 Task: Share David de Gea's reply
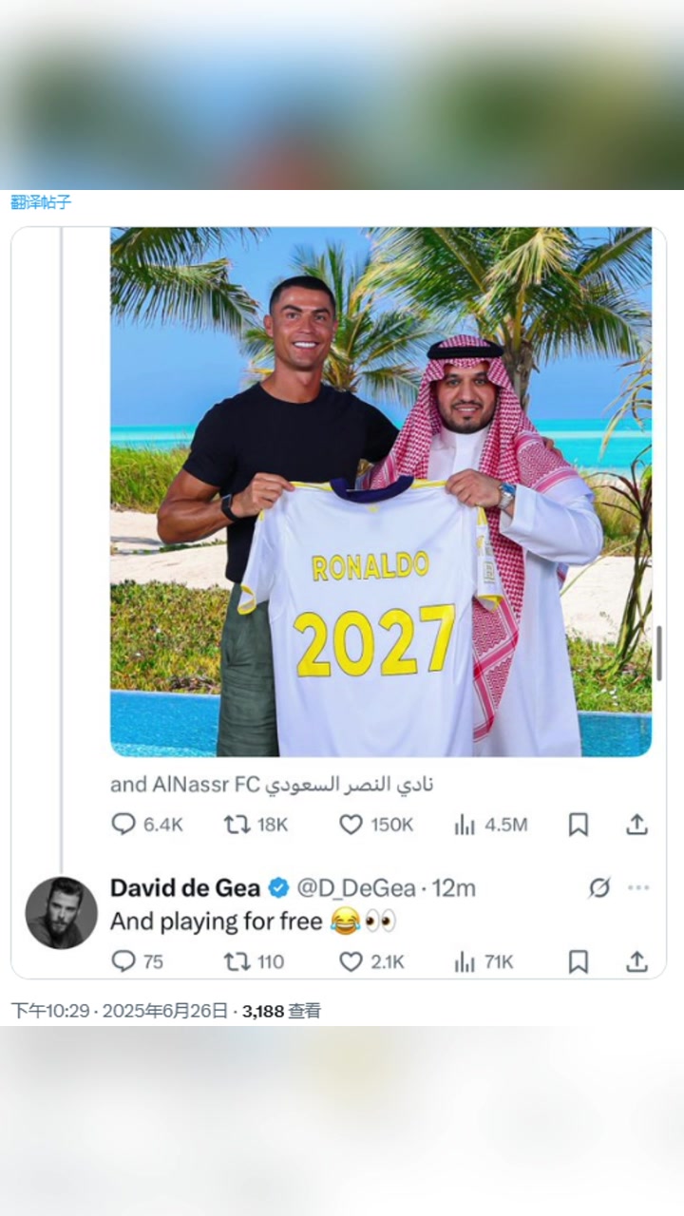coord(636,961)
